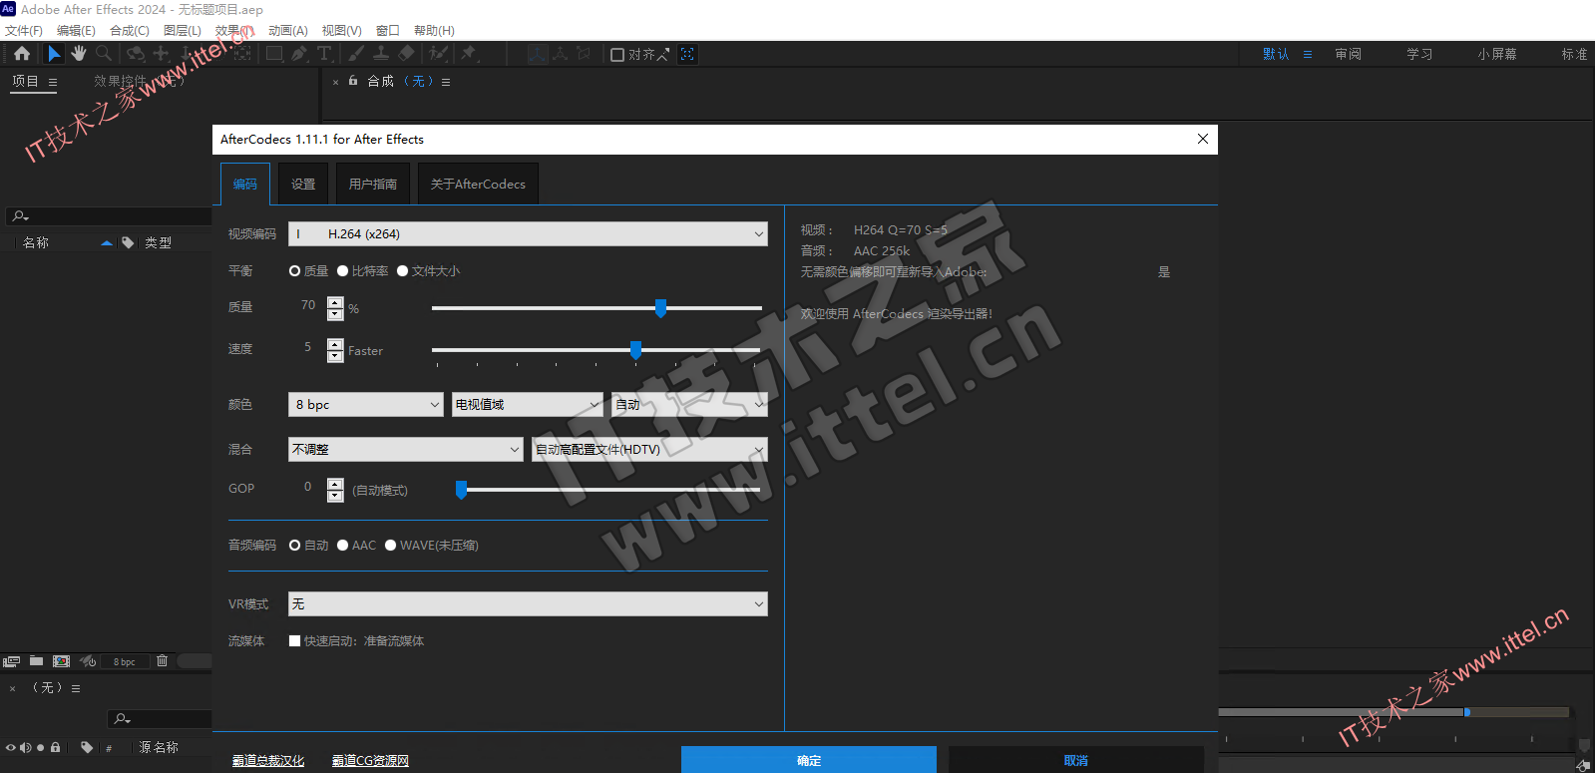Switch to the 学习 workspace
The width and height of the screenshot is (1595, 773).
coord(1419,54)
